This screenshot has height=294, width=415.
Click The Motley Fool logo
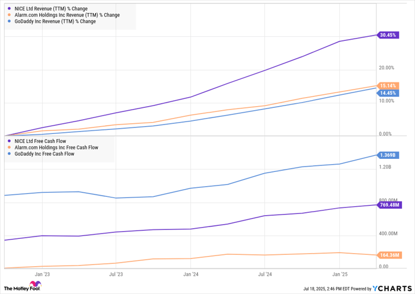pyautogui.click(x=23, y=286)
